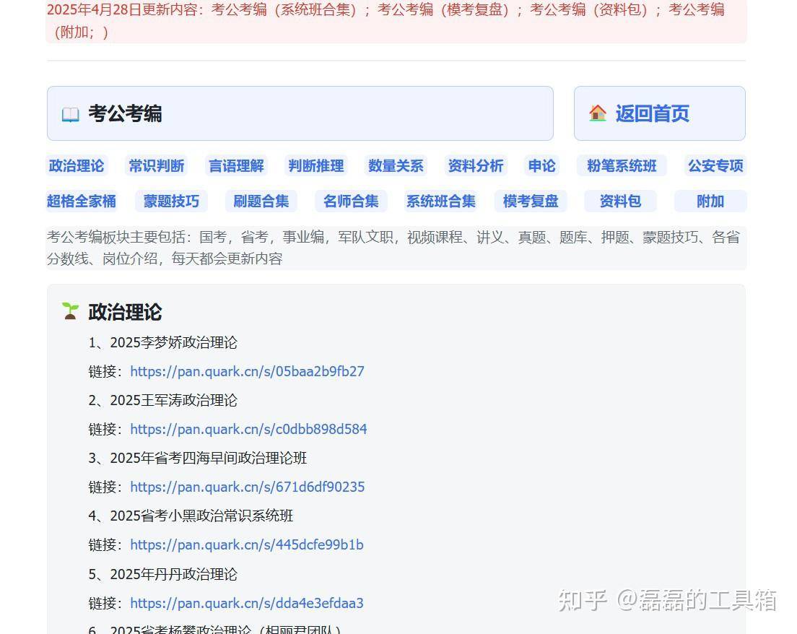
Task: Click the 考公考编 header box
Action: click(x=300, y=113)
